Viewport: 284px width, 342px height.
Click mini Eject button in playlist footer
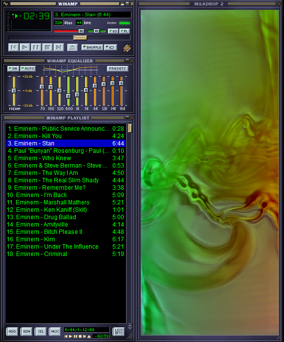pyautogui.click(x=89, y=336)
